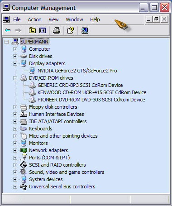This screenshot has width=172, height=206.
Task: Expand the Keyboards category
Action: pyautogui.click(x=15, y=129)
